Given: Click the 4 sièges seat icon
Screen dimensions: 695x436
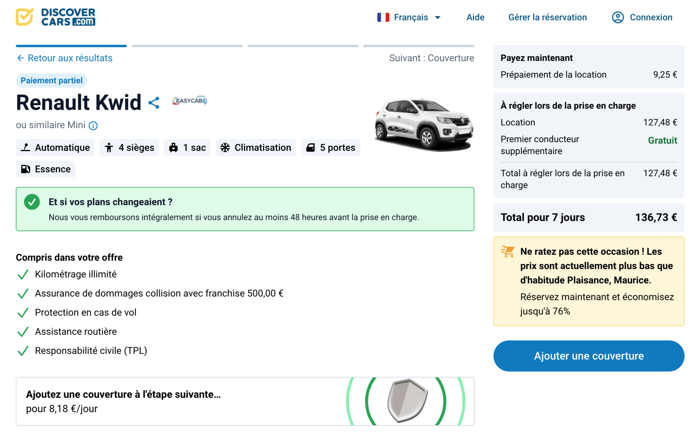Looking at the screenshot, I should pyautogui.click(x=109, y=147).
